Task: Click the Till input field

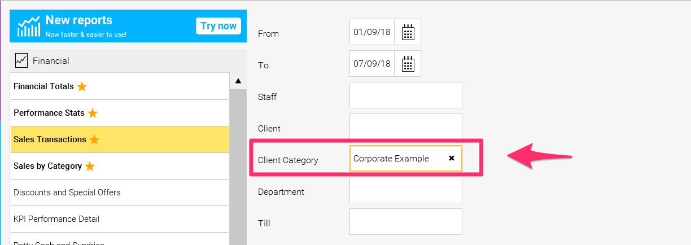Action: 406,222
